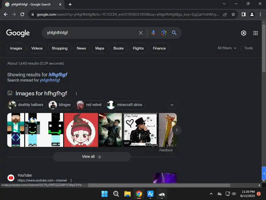The image size is (266, 200).
Task: Filter images by red velvet chip
Action: 90,105
